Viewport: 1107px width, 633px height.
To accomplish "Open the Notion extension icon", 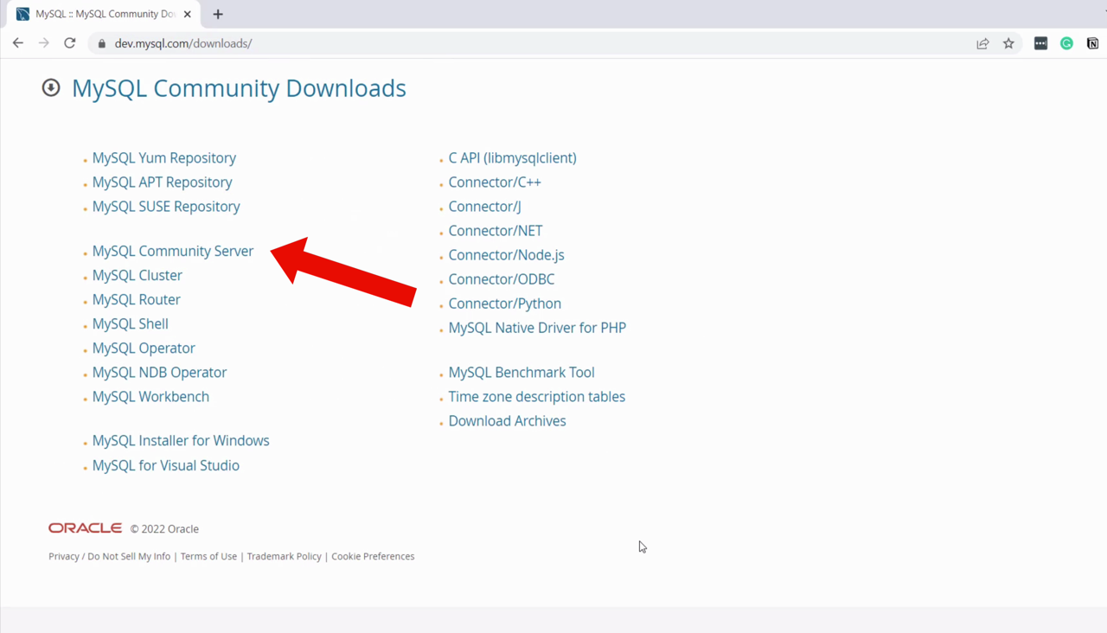I will (x=1092, y=43).
